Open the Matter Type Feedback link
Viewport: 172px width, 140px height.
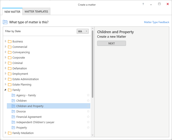coord(157,22)
